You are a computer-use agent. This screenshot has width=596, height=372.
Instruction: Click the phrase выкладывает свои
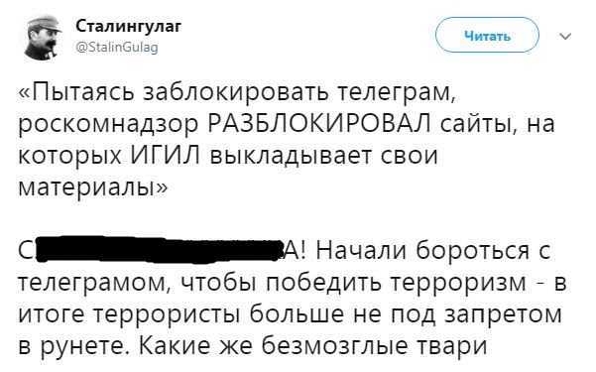pyautogui.click(x=323, y=156)
